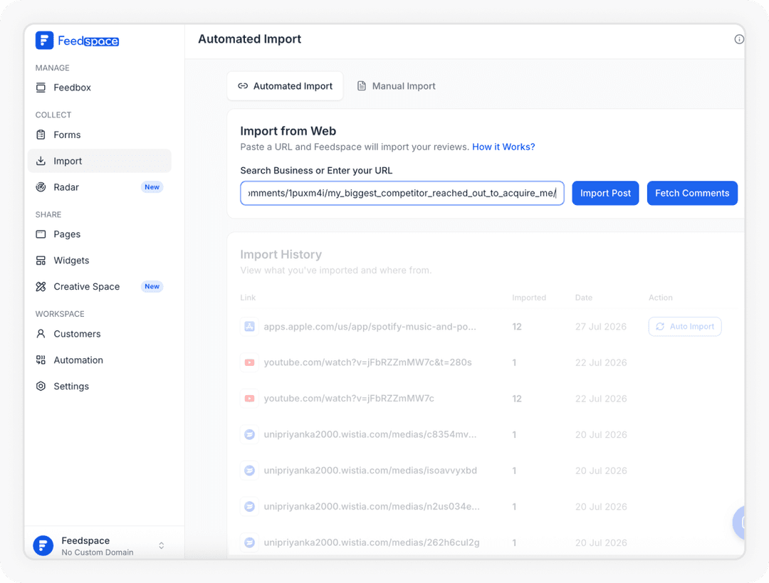Open the Automation page
This screenshot has width=769, height=583.
click(x=100, y=360)
